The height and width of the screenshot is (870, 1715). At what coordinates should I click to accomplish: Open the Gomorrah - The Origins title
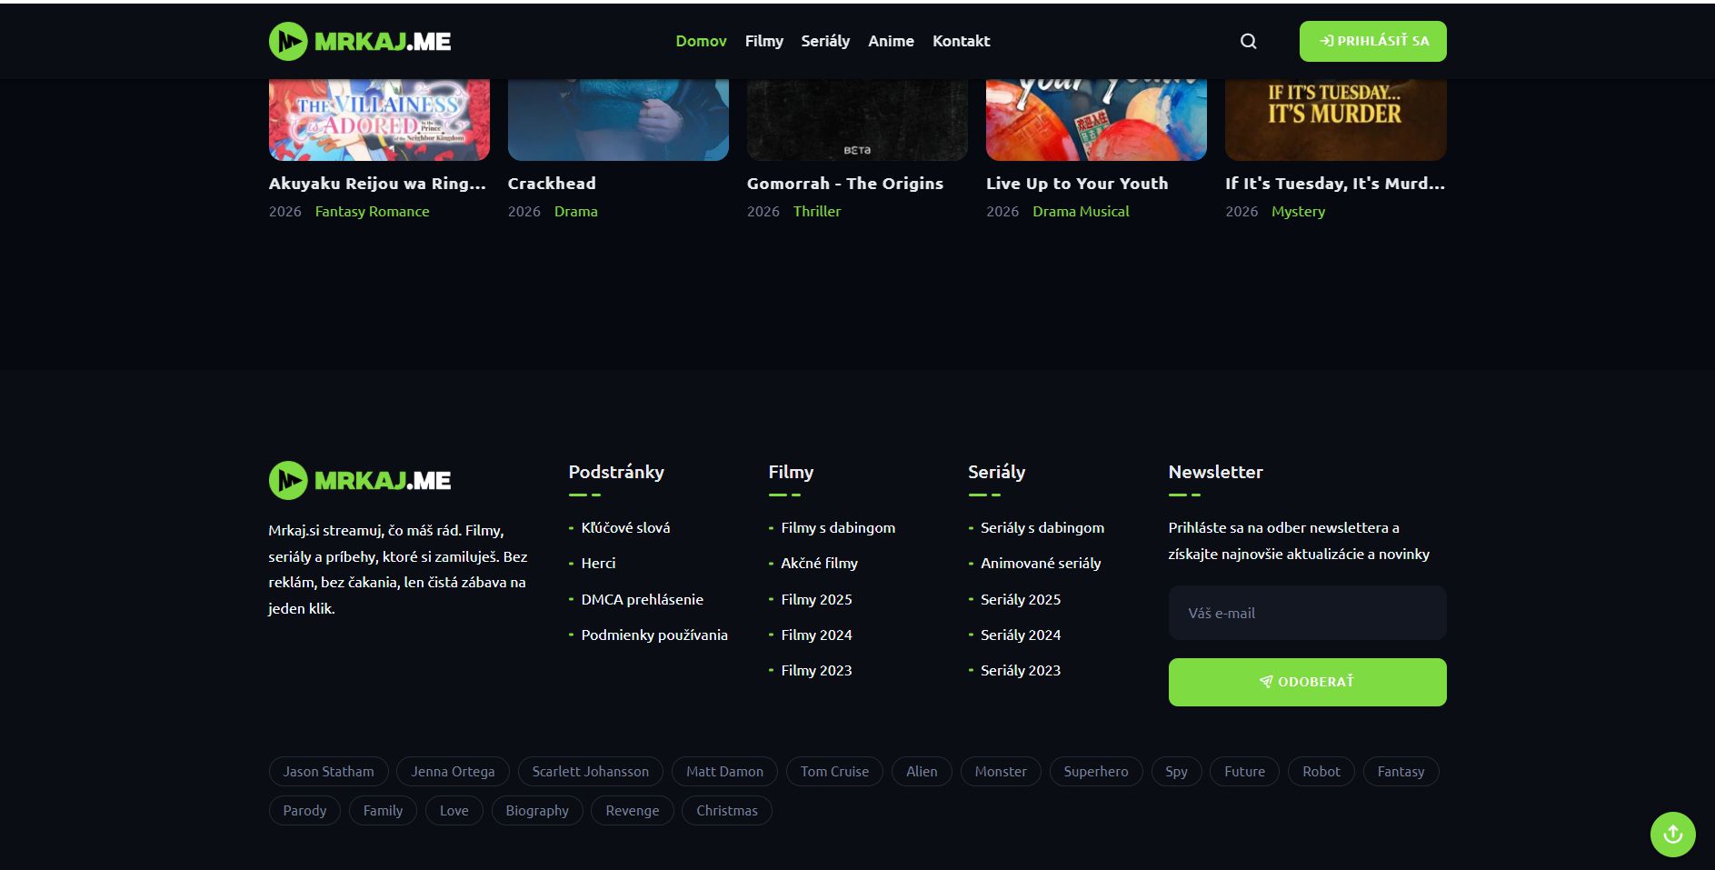[844, 184]
